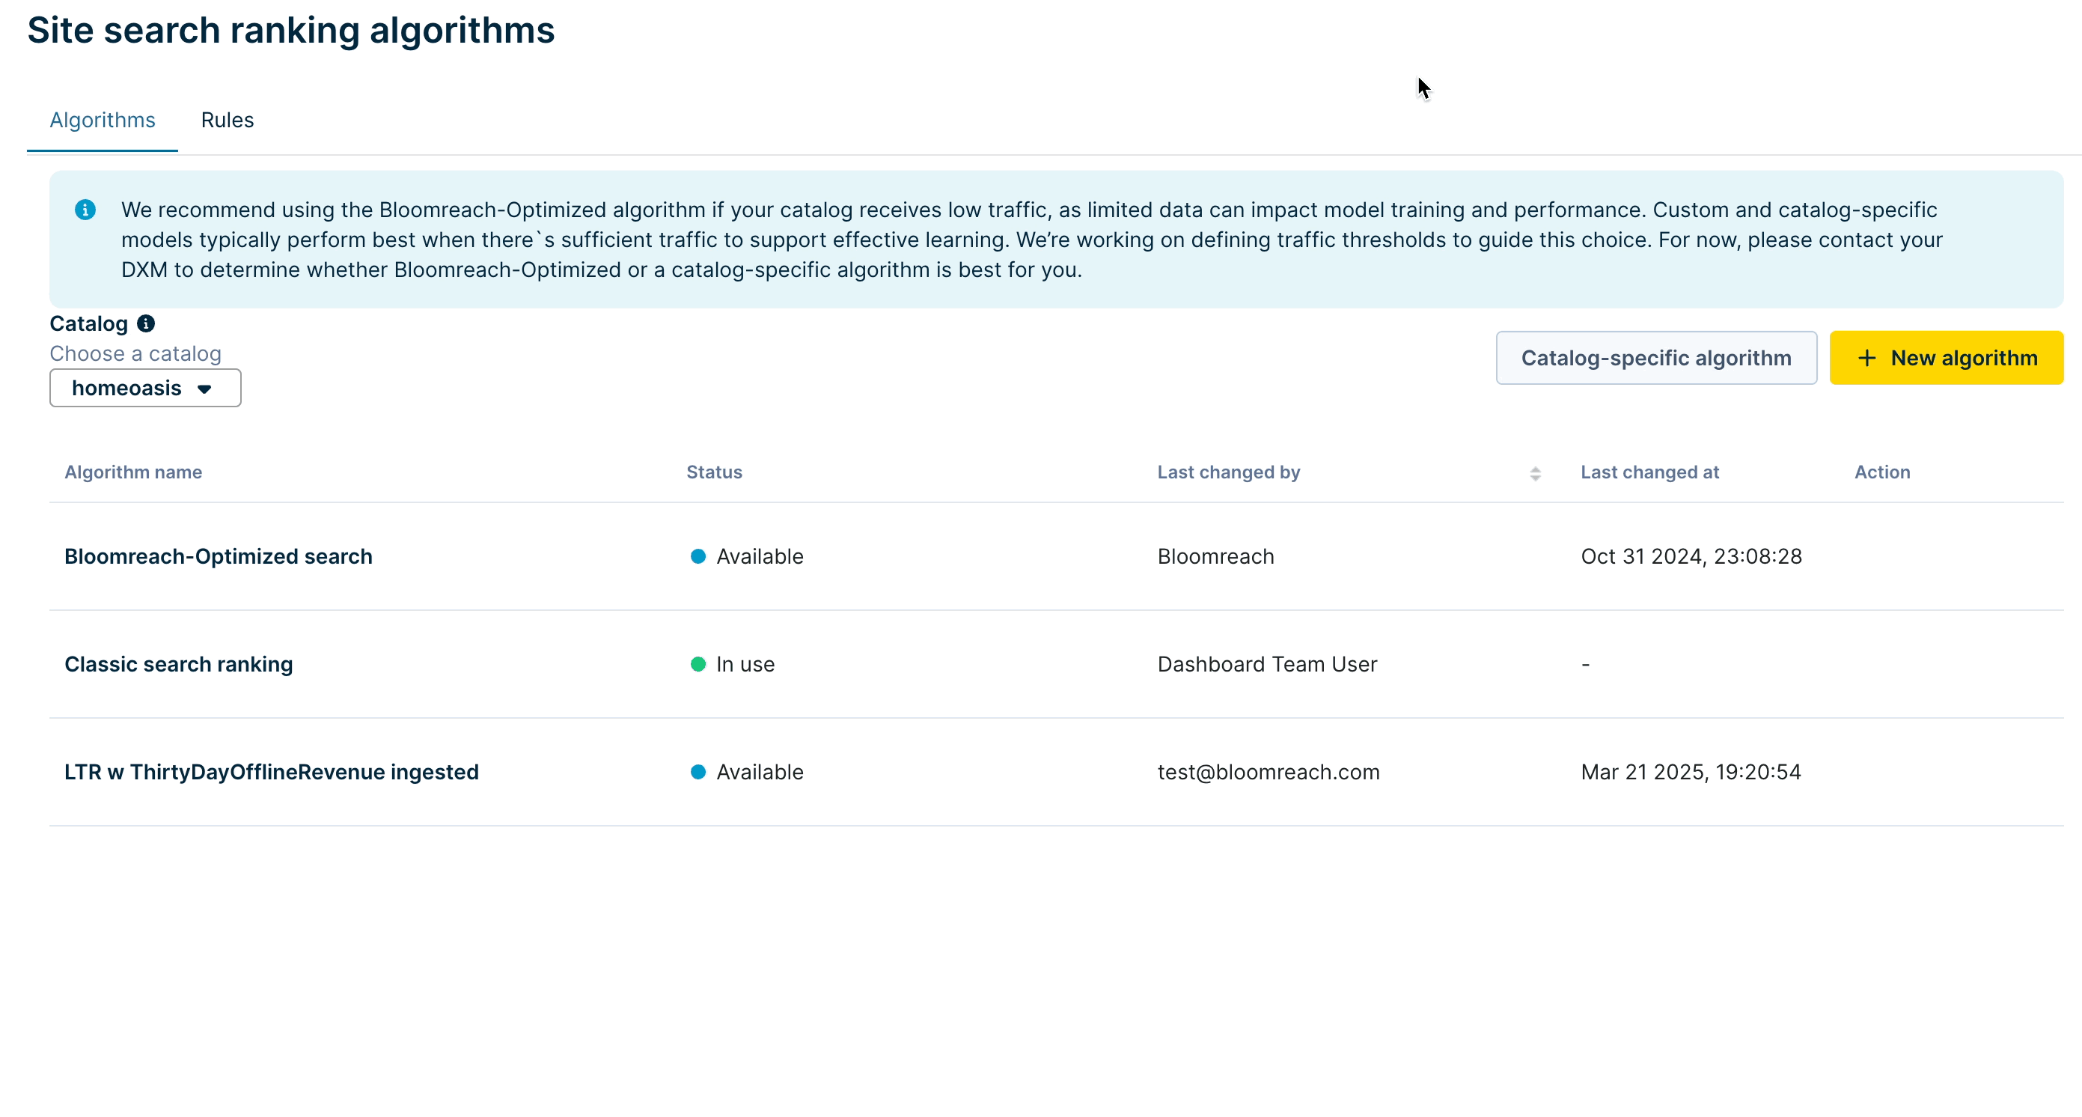The height and width of the screenshot is (1117, 2082).
Task: Click the Bloomreach last-changed-by cell
Action: pos(1215,556)
